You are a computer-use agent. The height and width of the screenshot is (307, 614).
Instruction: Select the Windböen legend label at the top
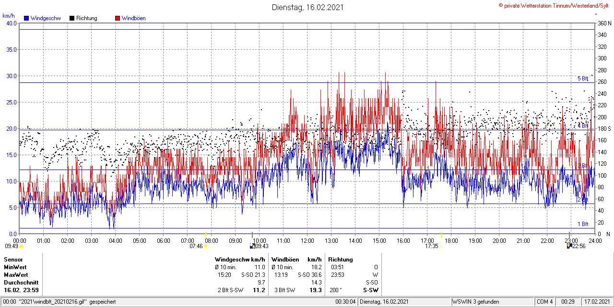pyautogui.click(x=133, y=18)
